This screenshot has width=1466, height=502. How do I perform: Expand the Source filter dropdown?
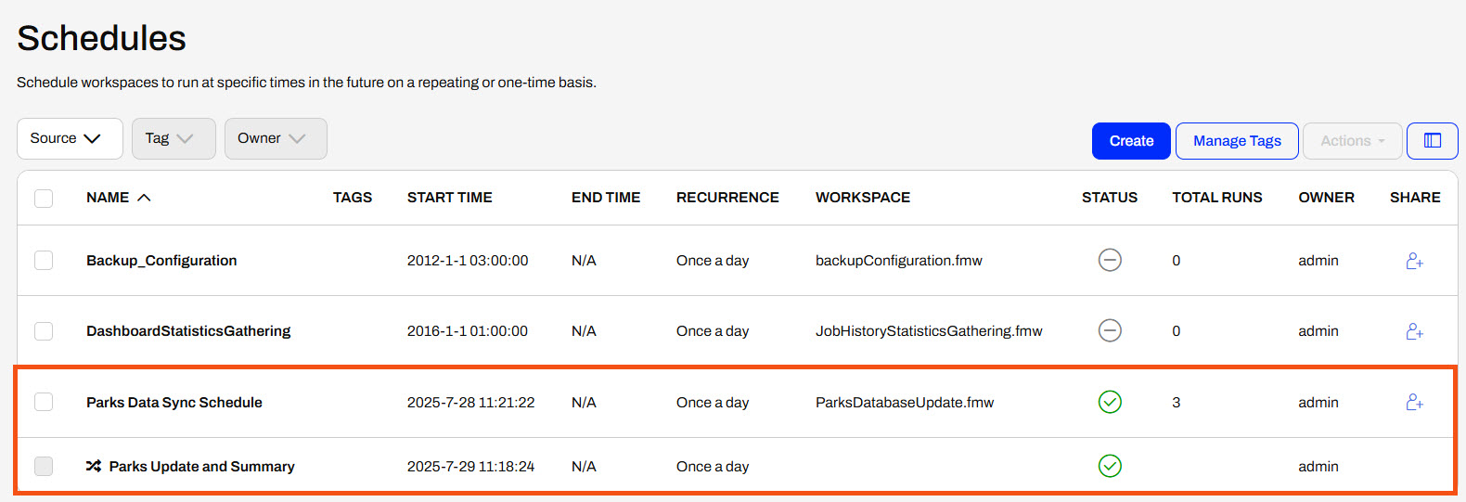70,138
